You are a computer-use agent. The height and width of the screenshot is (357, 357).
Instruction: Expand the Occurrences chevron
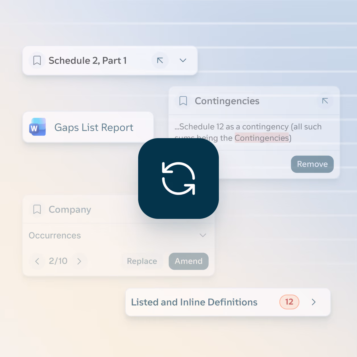pos(203,235)
